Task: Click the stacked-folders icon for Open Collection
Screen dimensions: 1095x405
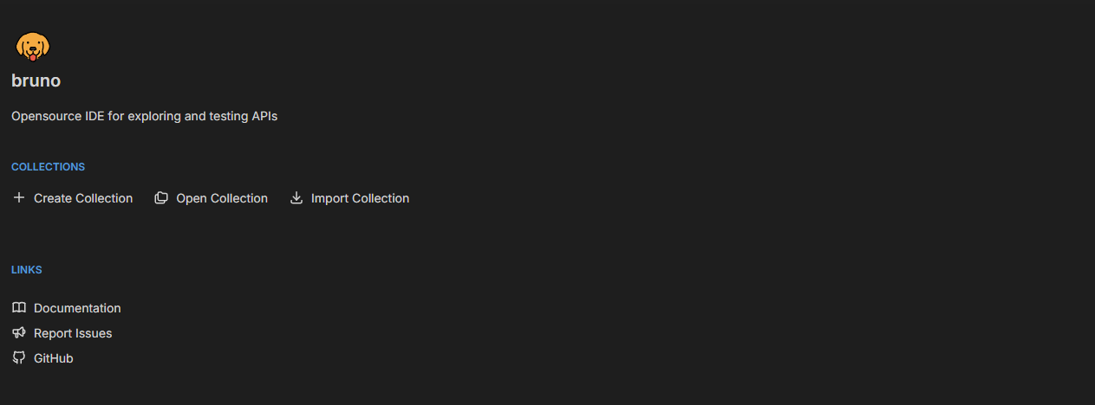Action: pyautogui.click(x=161, y=198)
